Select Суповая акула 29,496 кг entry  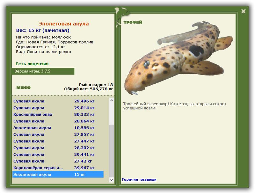point(58,101)
